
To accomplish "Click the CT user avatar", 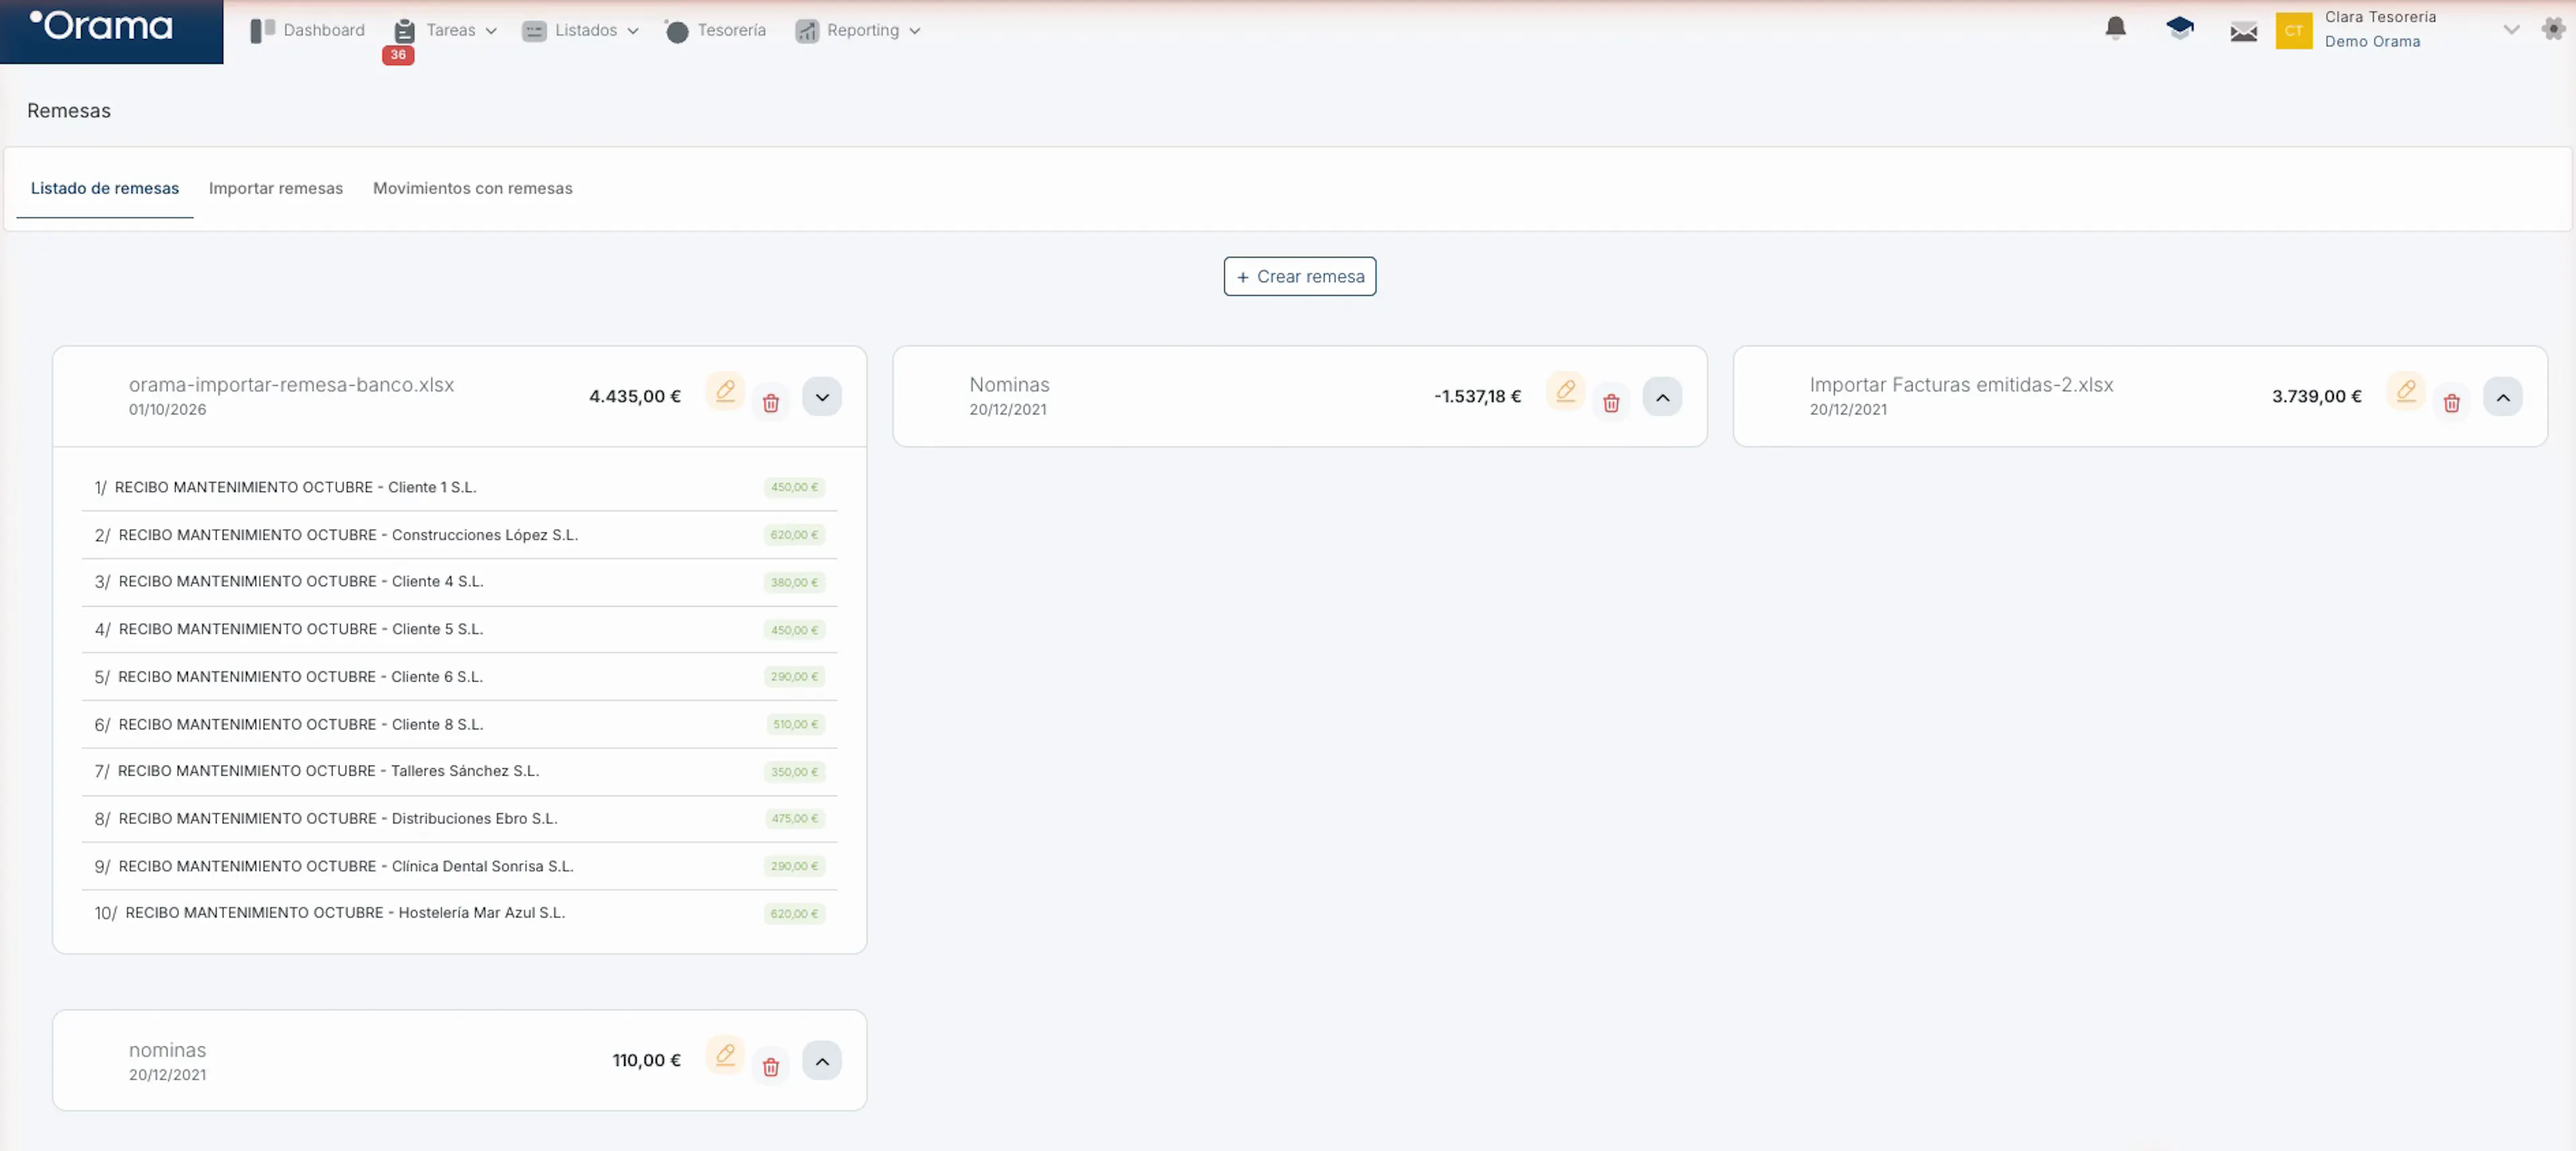I will pos(2294,30).
